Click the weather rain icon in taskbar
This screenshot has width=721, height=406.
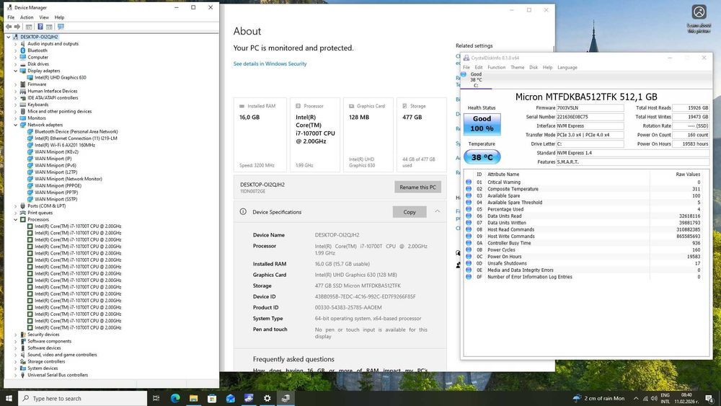coord(577,398)
